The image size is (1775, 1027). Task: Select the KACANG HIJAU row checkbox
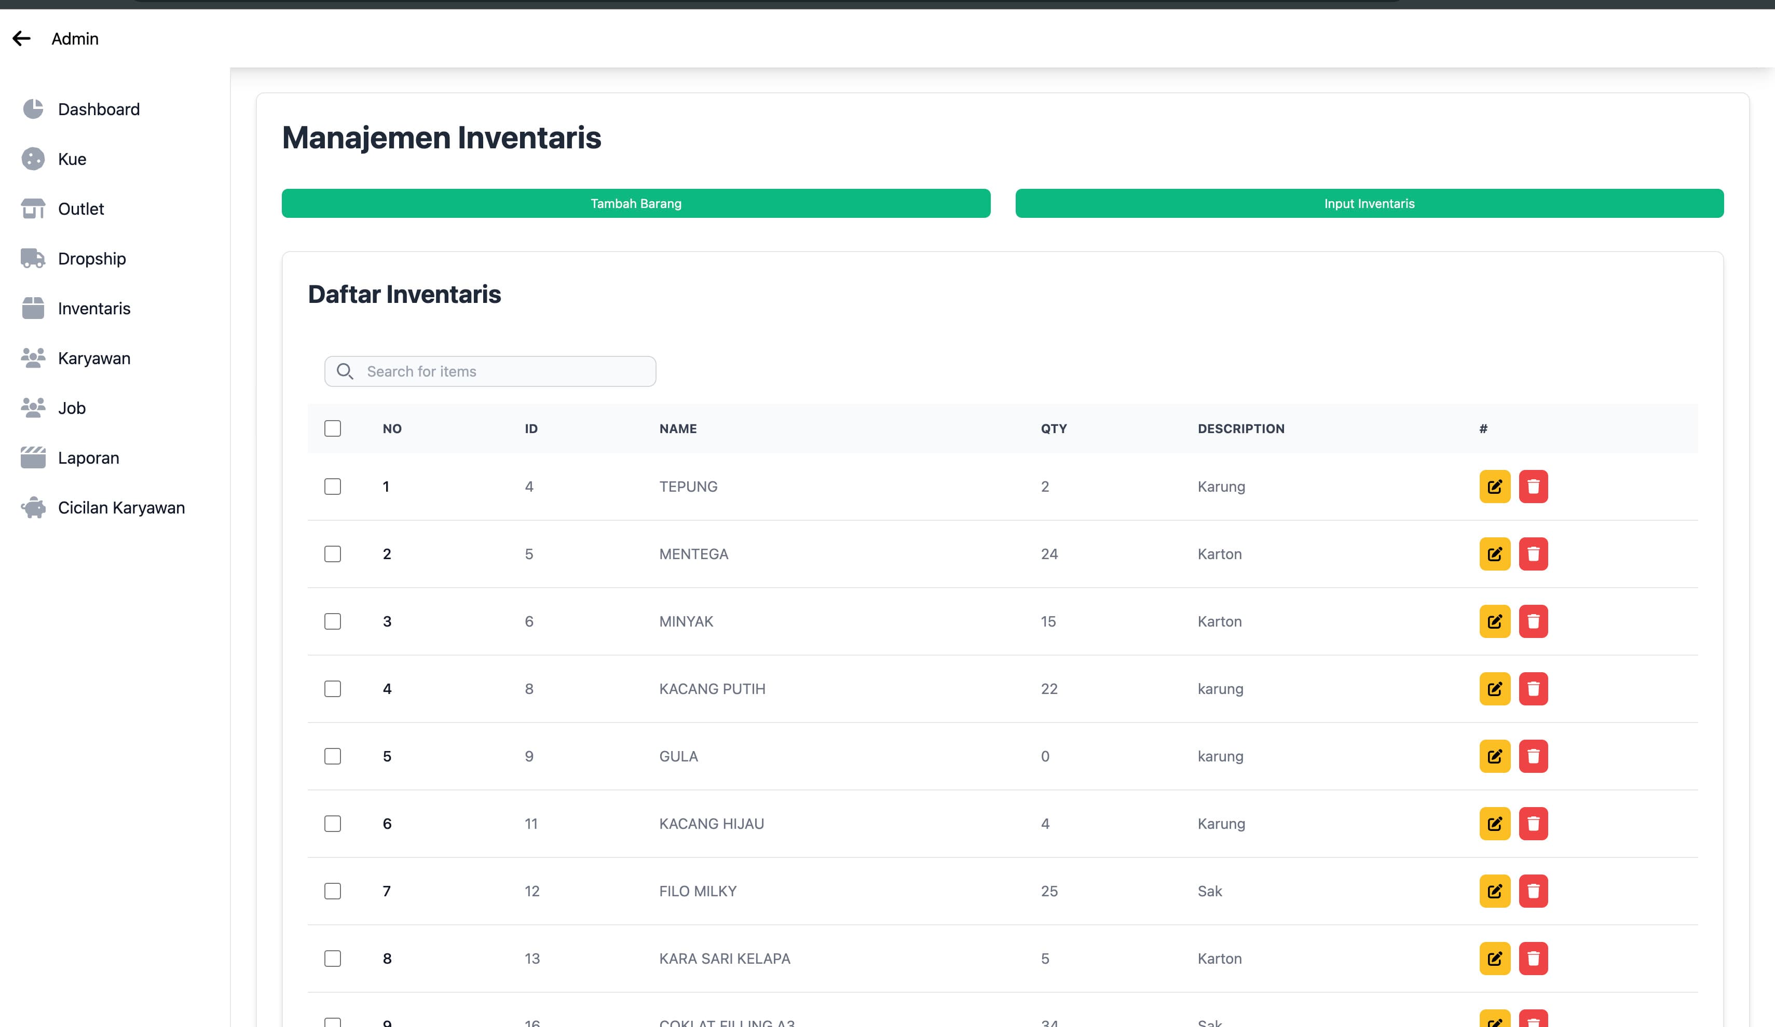[333, 824]
